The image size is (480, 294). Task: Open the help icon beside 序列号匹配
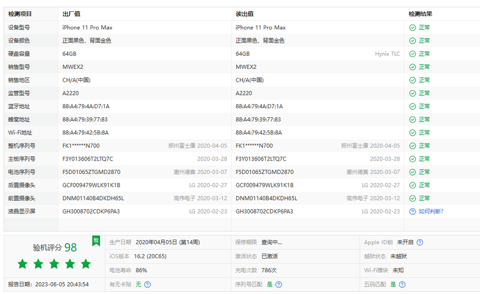click(278, 284)
